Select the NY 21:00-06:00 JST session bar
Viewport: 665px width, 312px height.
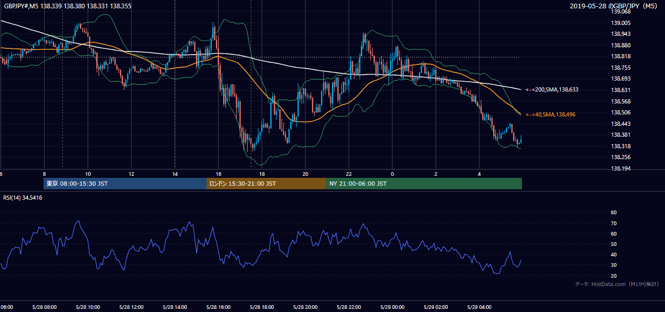[x=424, y=184]
